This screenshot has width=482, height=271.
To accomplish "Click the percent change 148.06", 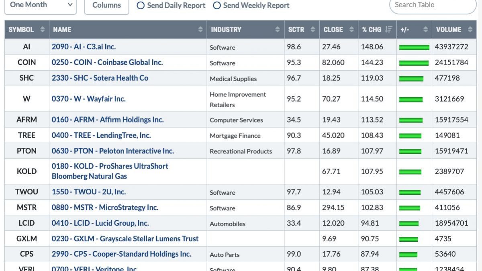I will coord(372,47).
